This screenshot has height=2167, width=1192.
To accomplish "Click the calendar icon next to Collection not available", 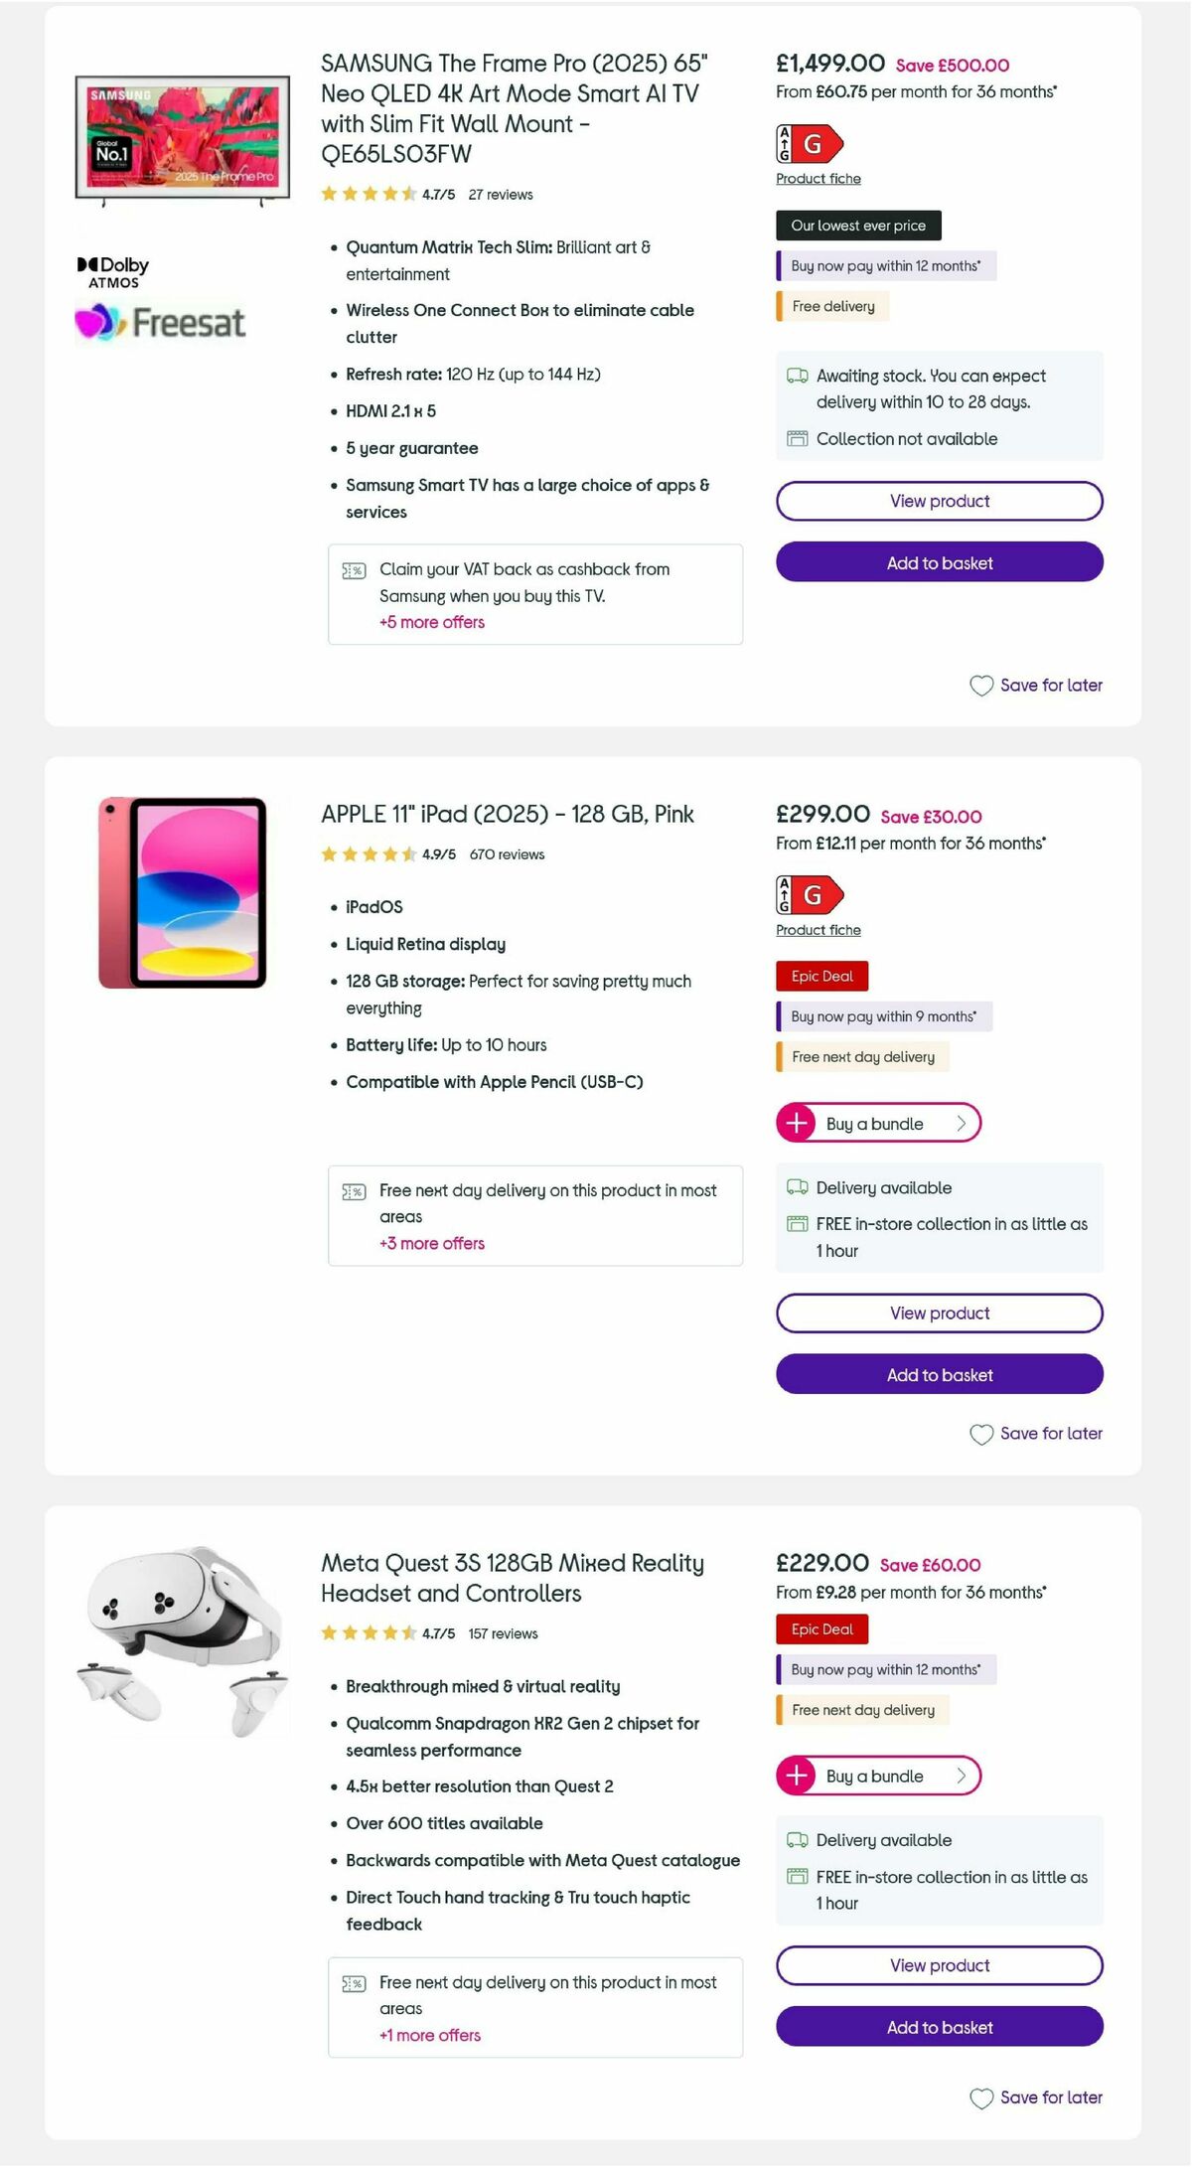I will coord(796,438).
